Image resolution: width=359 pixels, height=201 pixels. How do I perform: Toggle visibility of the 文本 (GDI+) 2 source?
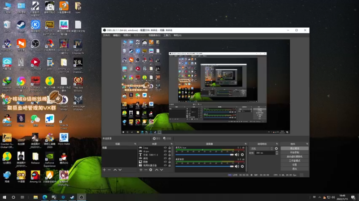[165, 155]
